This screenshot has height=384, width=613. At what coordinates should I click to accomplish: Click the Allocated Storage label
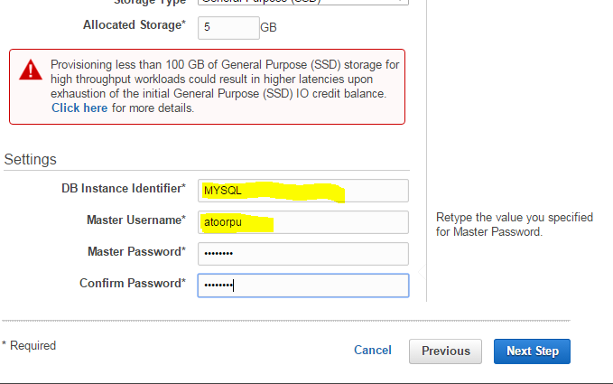pos(134,26)
